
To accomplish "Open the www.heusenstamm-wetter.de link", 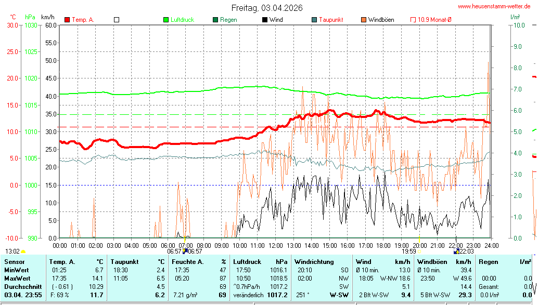I will (x=496, y=6).
